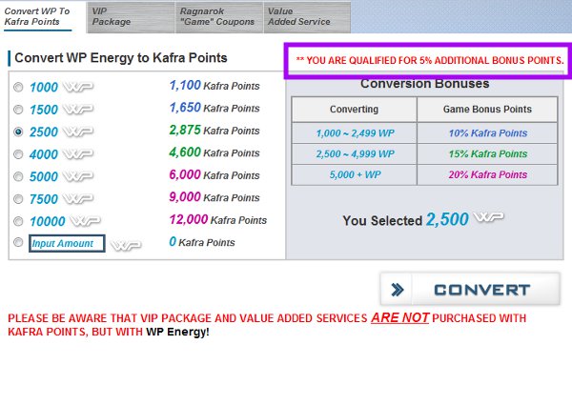Click the 2,500 ~ 4,999 WP table cell
This screenshot has height=406, width=572.
[355, 154]
